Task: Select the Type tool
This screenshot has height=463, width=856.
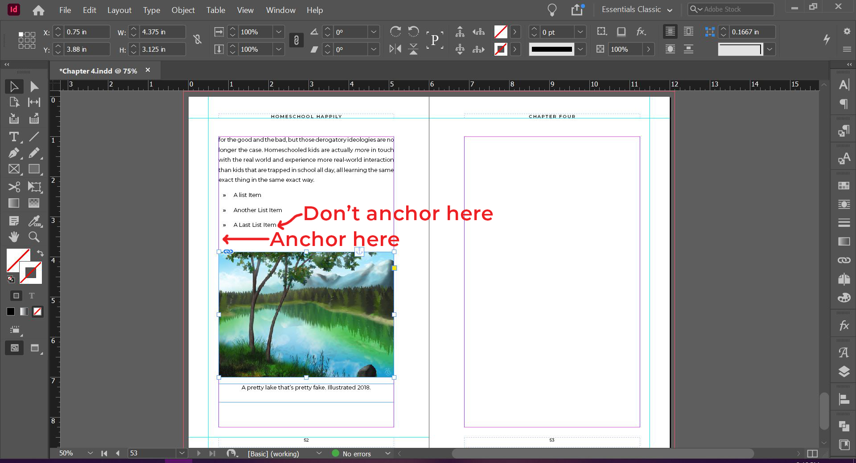Action: tap(13, 137)
